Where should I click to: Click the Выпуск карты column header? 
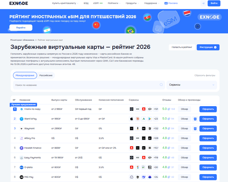[x=59, y=100]
